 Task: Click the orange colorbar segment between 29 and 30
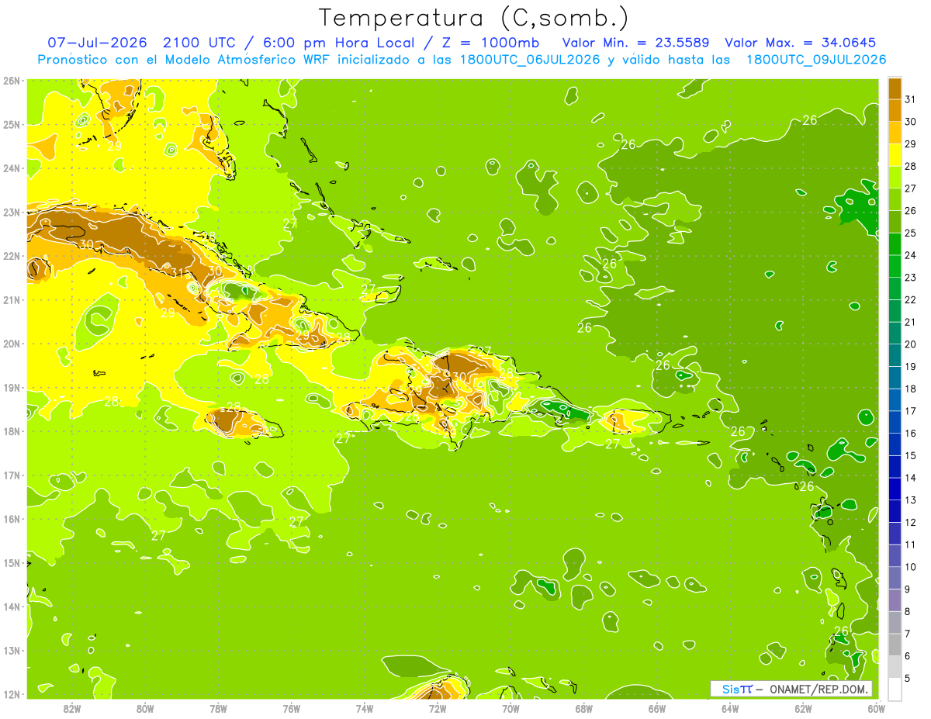(895, 132)
